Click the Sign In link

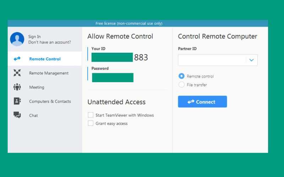coord(34,36)
